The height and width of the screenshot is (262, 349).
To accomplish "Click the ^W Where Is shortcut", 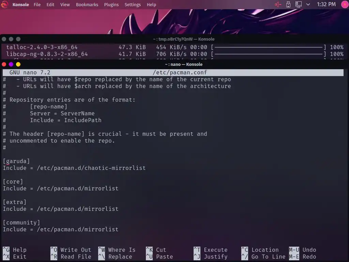I will (x=117, y=250).
